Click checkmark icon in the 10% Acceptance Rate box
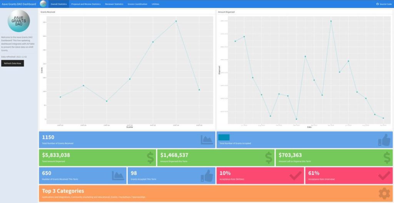 coord(295,176)
